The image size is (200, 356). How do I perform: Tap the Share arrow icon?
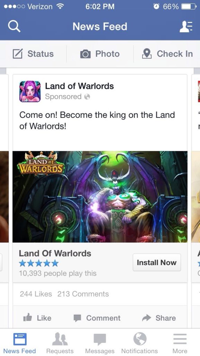click(146, 318)
